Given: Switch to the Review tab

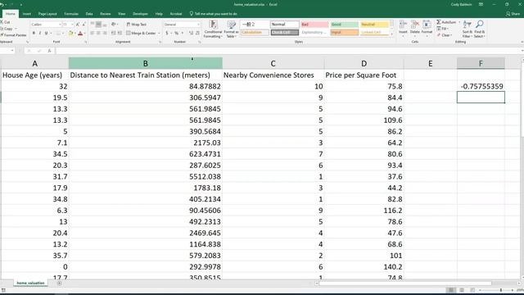Looking at the screenshot, I should [106, 14].
